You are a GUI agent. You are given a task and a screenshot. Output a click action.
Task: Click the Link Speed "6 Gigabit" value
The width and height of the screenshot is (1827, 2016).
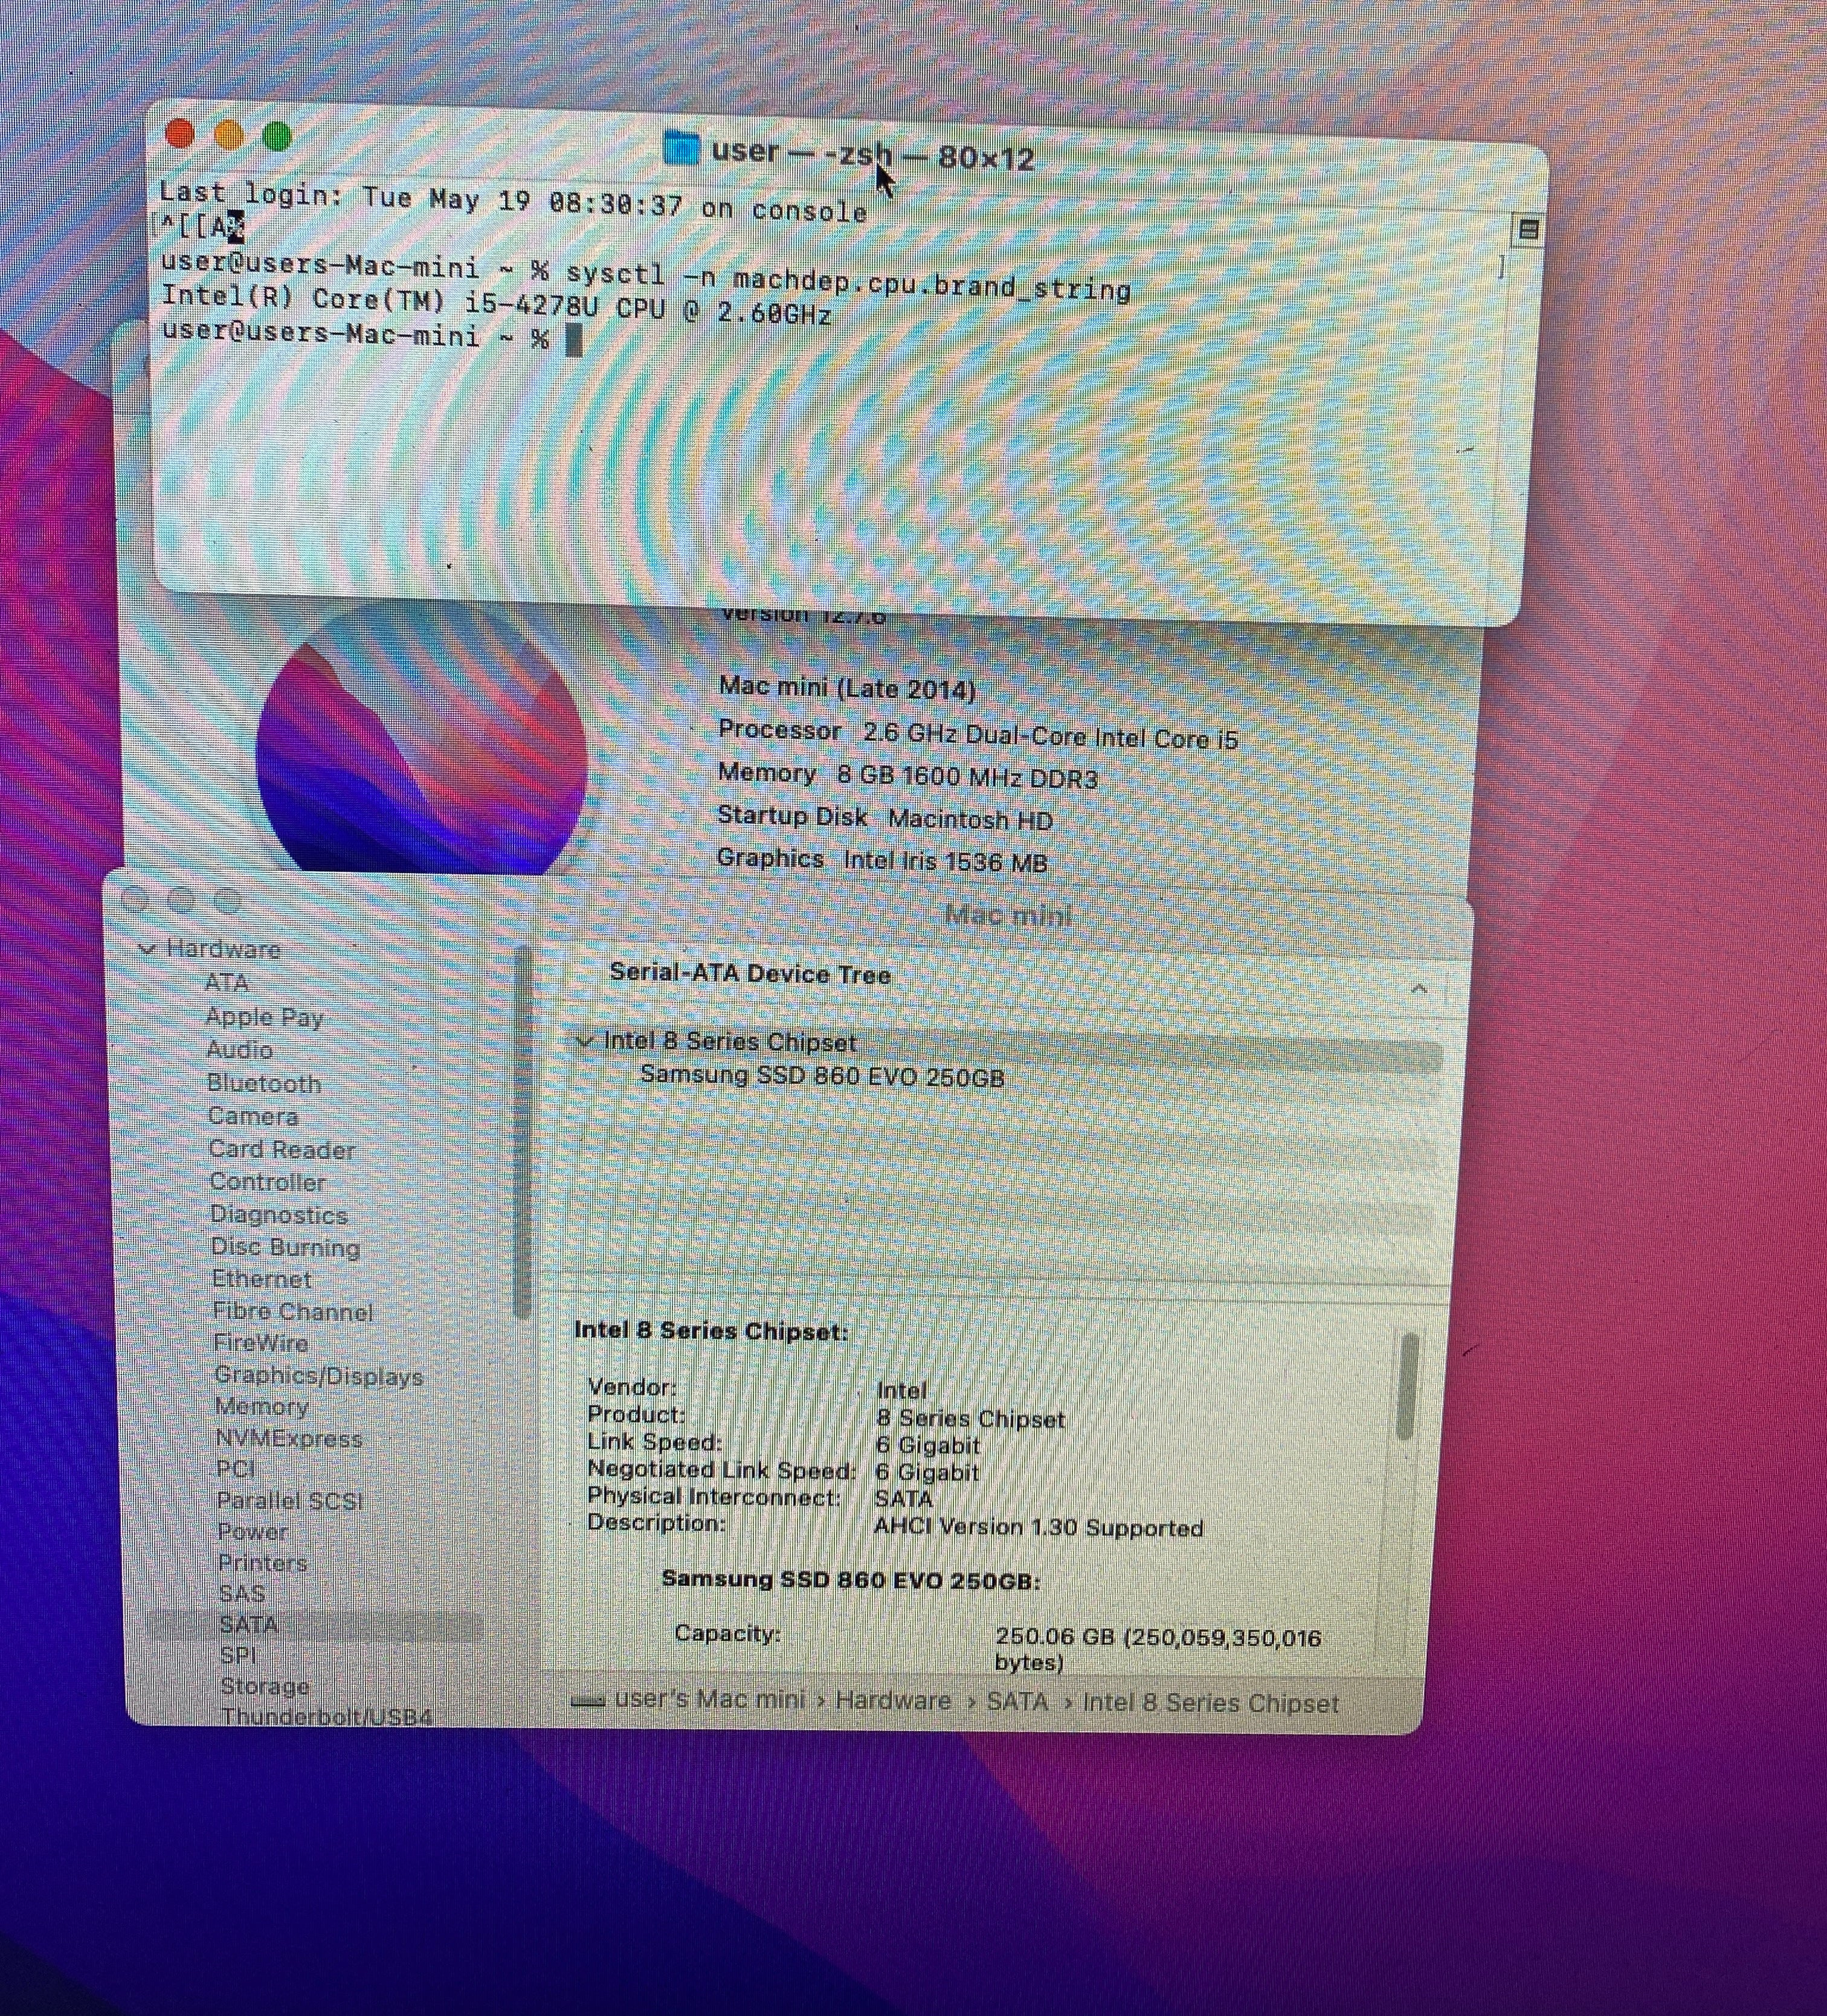pos(928,1445)
